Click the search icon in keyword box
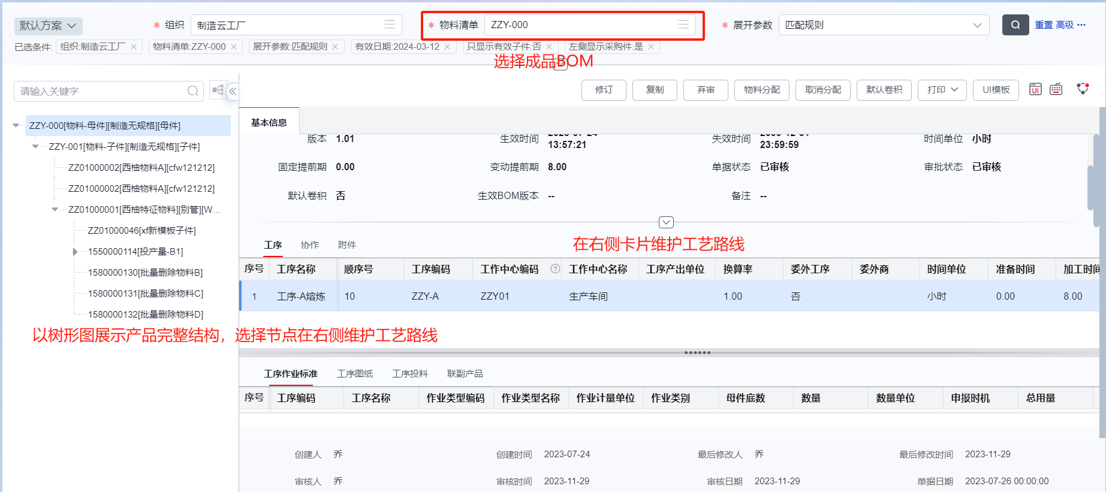This screenshot has width=1106, height=492. [x=192, y=91]
